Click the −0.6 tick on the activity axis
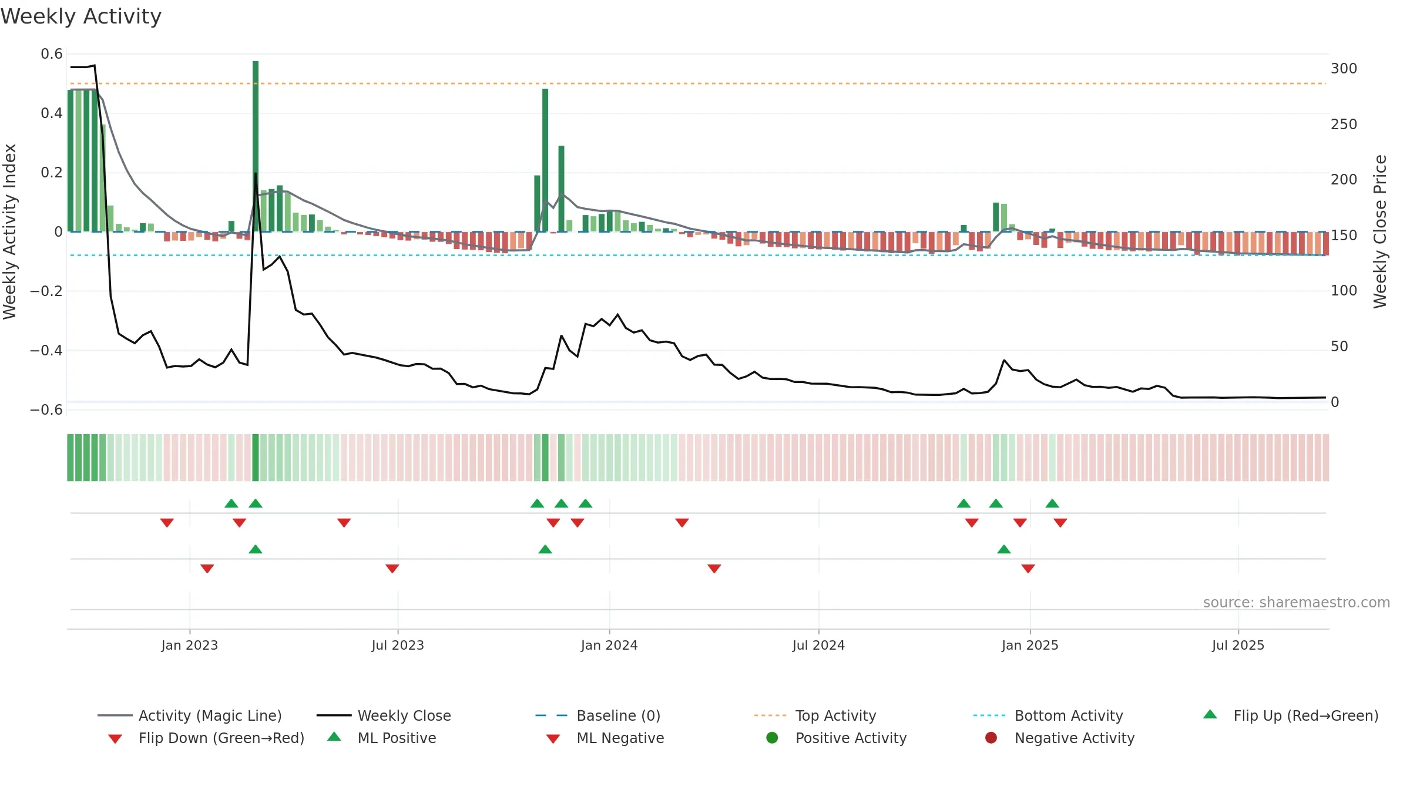The width and height of the screenshot is (1410, 793). (x=46, y=410)
